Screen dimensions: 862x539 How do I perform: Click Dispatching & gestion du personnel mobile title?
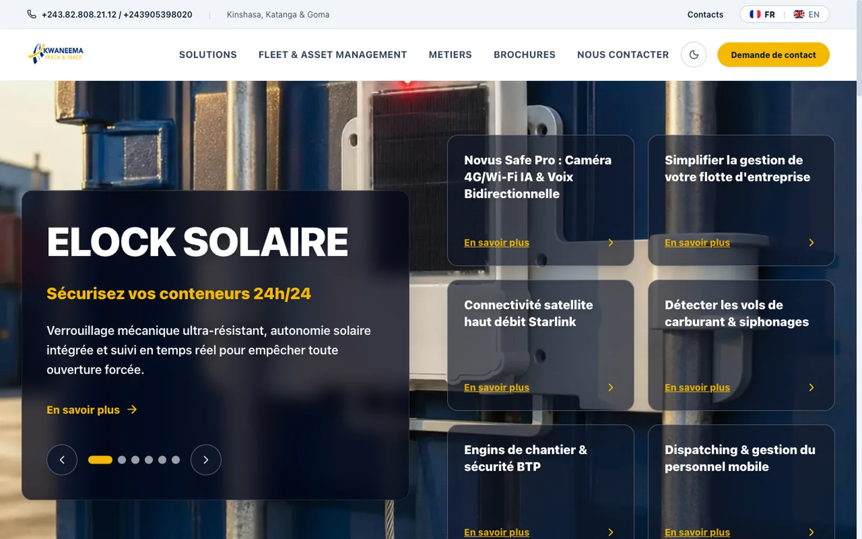point(740,458)
